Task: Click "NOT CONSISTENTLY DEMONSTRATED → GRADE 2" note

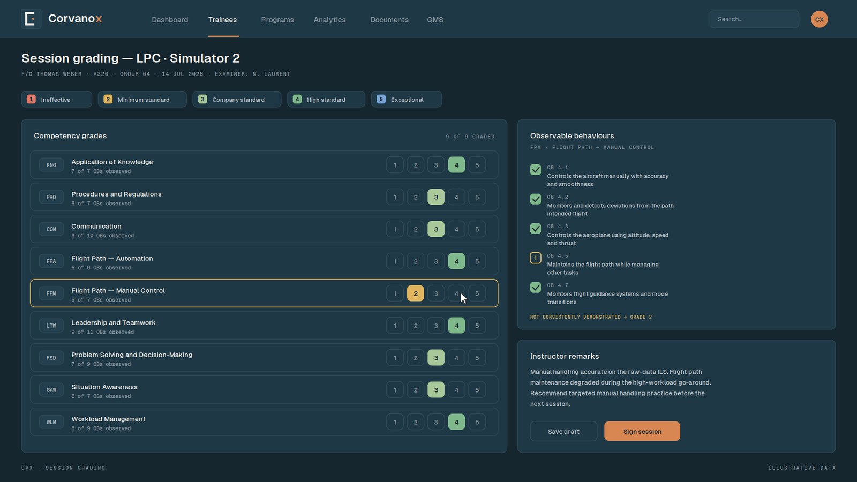Action: coord(591,317)
